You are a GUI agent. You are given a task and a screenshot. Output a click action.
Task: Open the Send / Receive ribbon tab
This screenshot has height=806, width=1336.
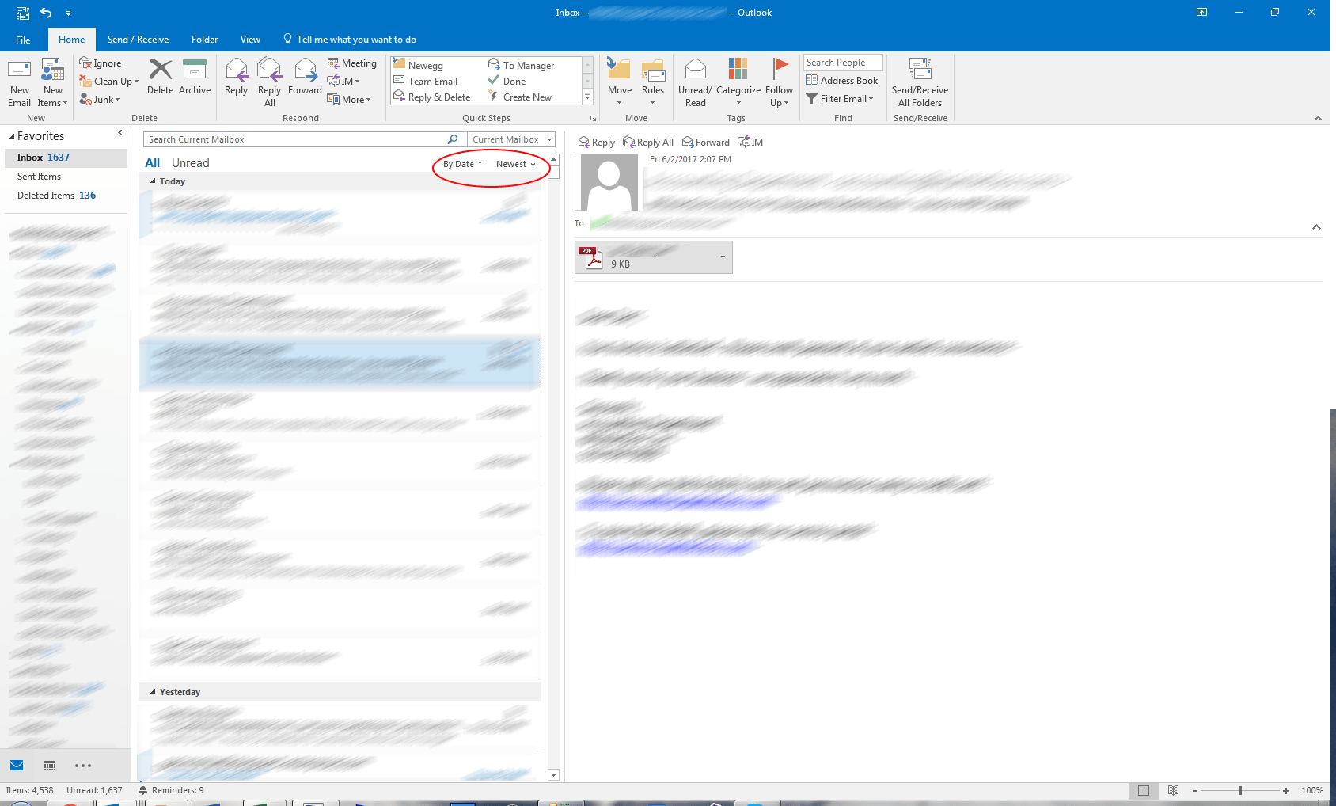138,39
